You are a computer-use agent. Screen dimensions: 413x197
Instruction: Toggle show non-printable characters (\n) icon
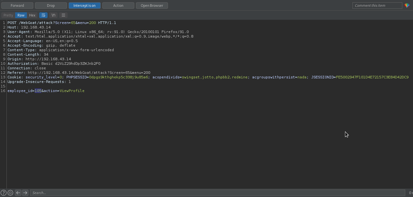click(53, 15)
